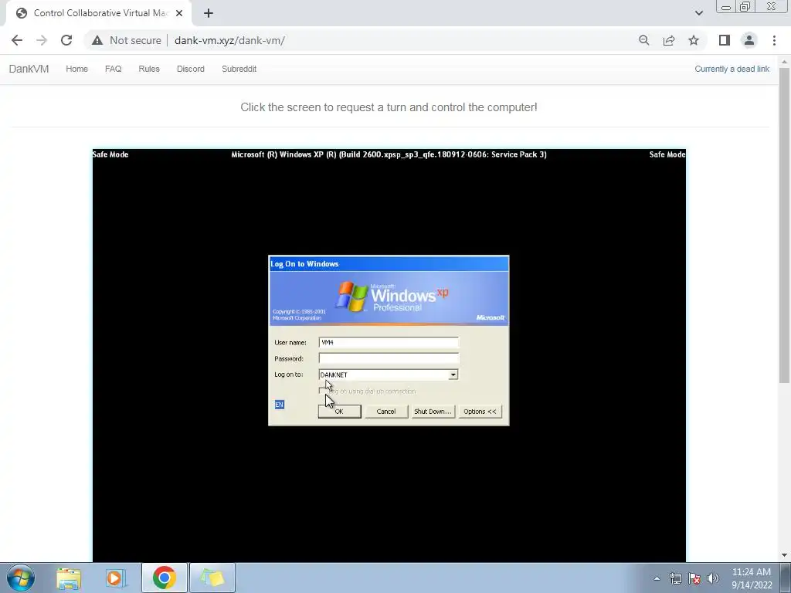
Task: Open the Chrome profile avatar
Action: tap(749, 40)
